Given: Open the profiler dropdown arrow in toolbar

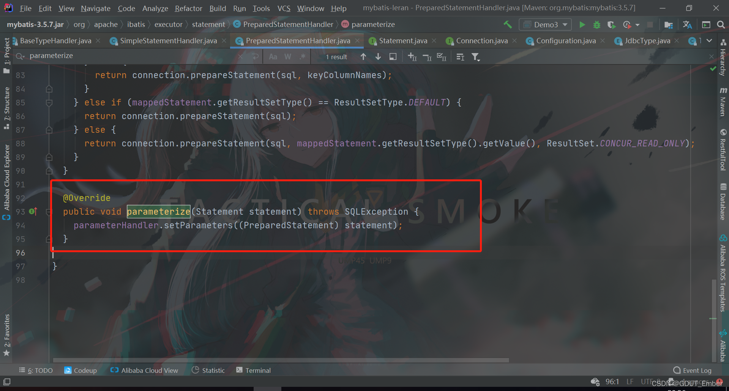Looking at the screenshot, I should pos(637,25).
